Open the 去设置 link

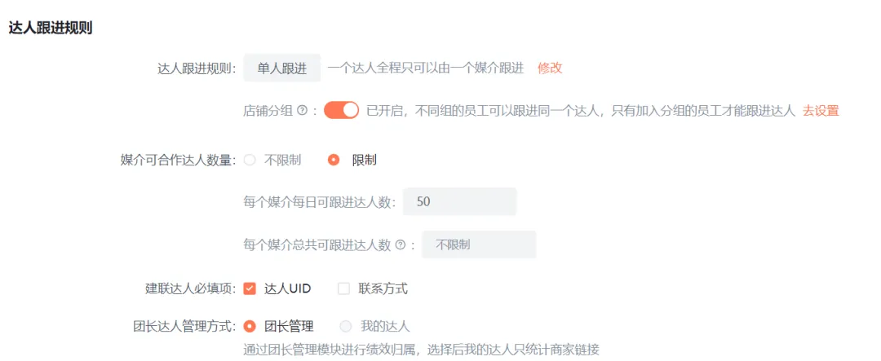(821, 111)
